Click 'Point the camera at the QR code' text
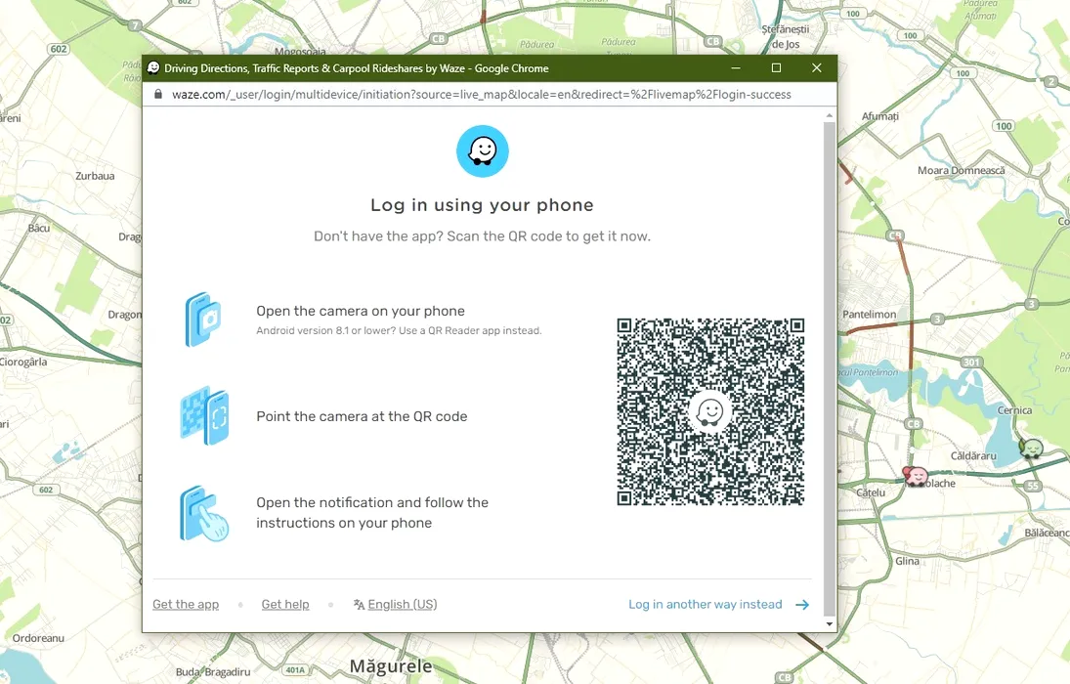The image size is (1070, 684). coord(362,416)
